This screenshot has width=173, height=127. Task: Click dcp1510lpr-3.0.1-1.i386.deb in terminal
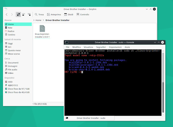88,62
